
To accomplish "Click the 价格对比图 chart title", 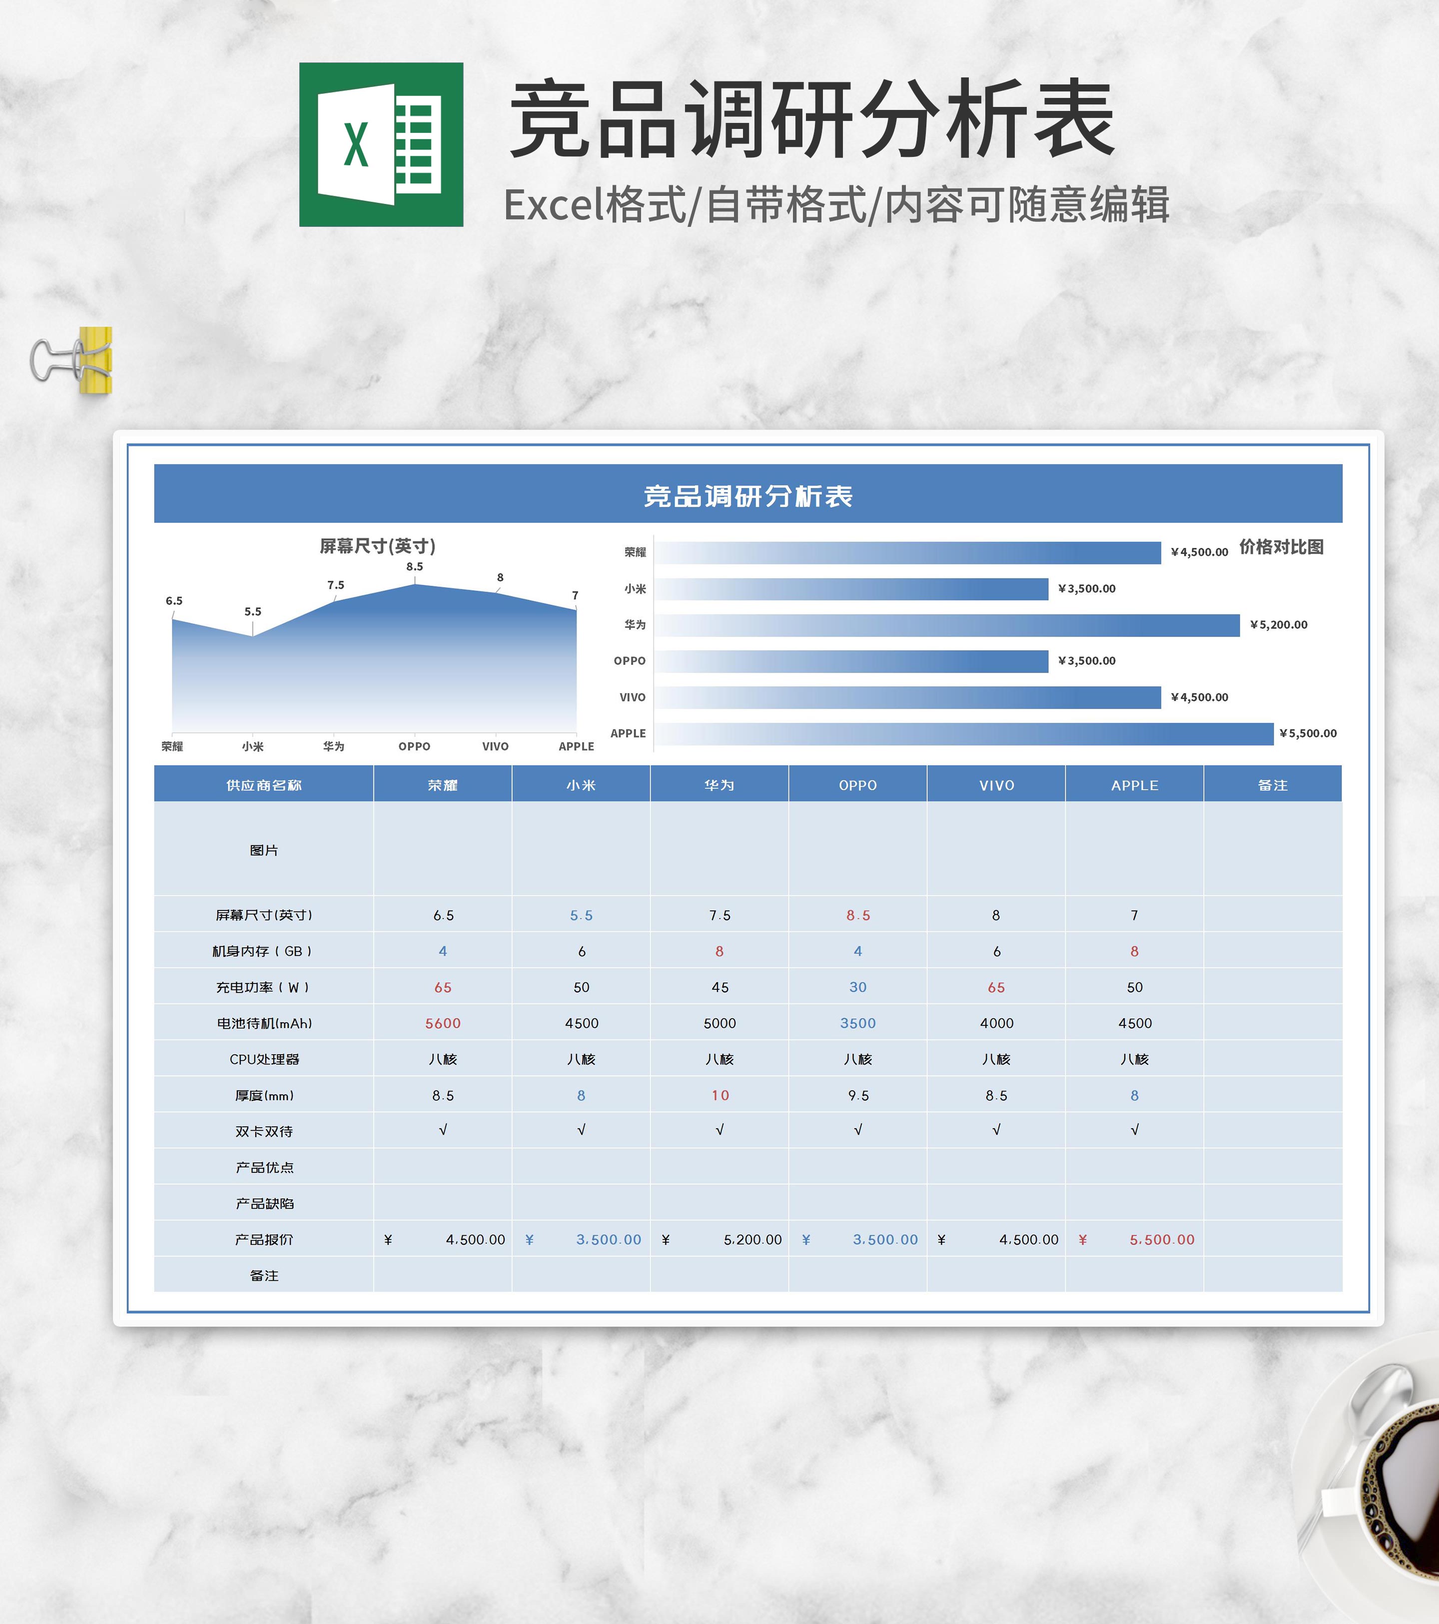I will coord(1281,547).
